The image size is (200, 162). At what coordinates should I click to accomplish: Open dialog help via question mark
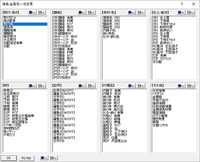click(x=182, y=4)
